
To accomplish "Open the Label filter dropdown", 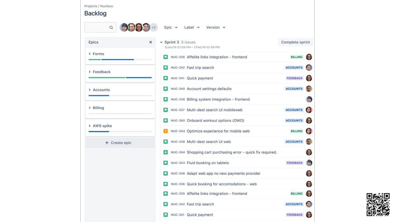I will (x=192, y=27).
